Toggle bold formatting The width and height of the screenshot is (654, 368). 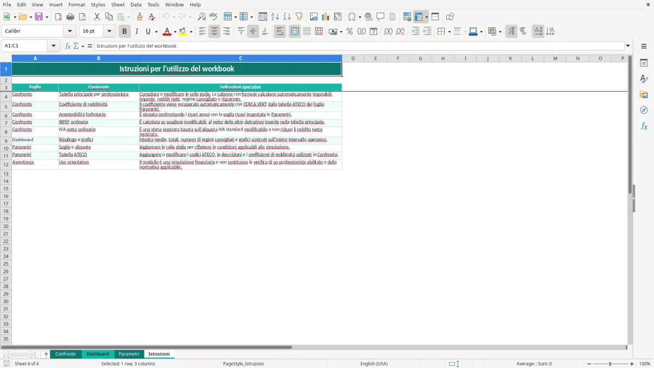pos(125,32)
